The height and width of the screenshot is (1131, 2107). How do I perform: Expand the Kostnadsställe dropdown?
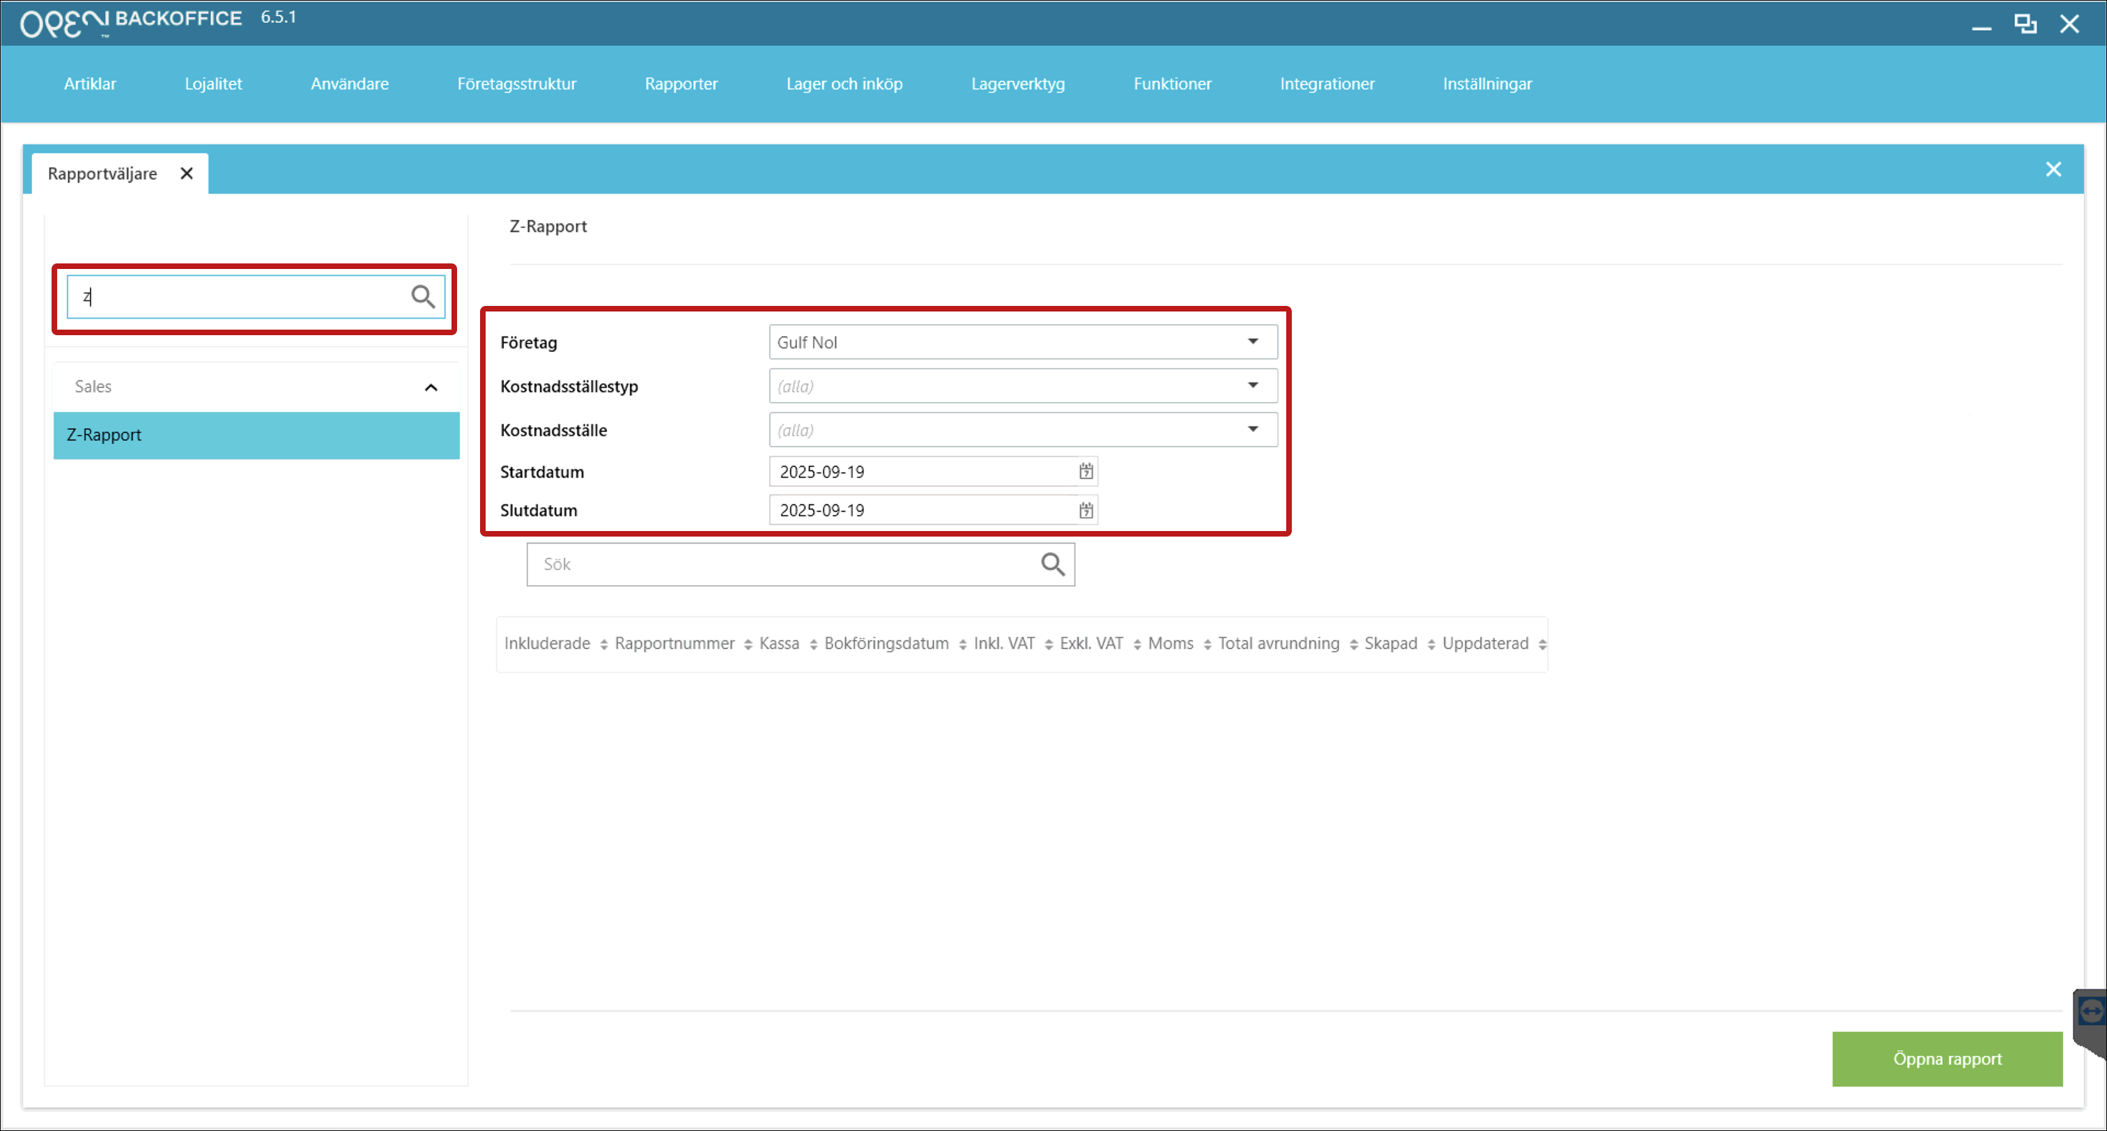(x=1252, y=429)
